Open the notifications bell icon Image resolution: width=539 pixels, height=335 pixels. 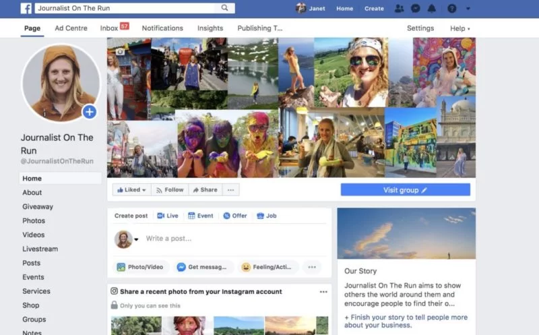(432, 9)
